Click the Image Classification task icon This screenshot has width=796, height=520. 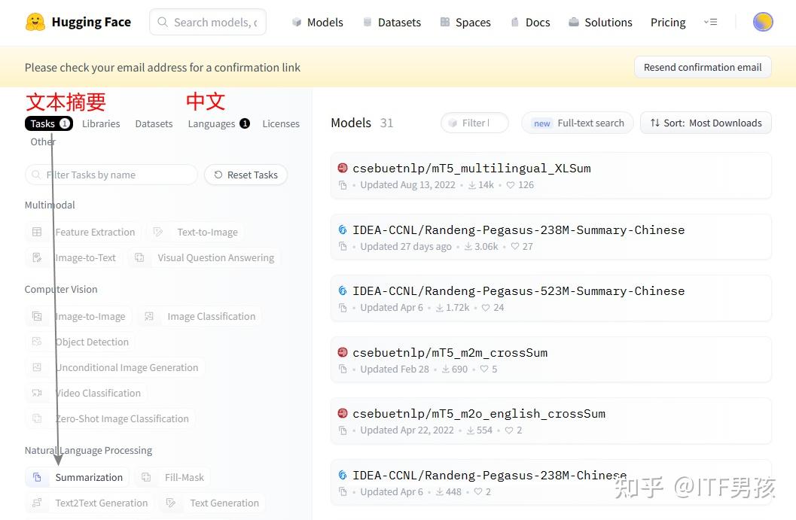pos(149,316)
